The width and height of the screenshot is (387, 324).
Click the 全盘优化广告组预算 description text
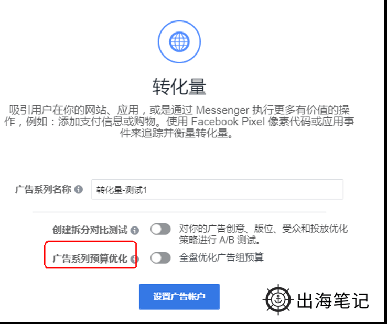(x=221, y=257)
